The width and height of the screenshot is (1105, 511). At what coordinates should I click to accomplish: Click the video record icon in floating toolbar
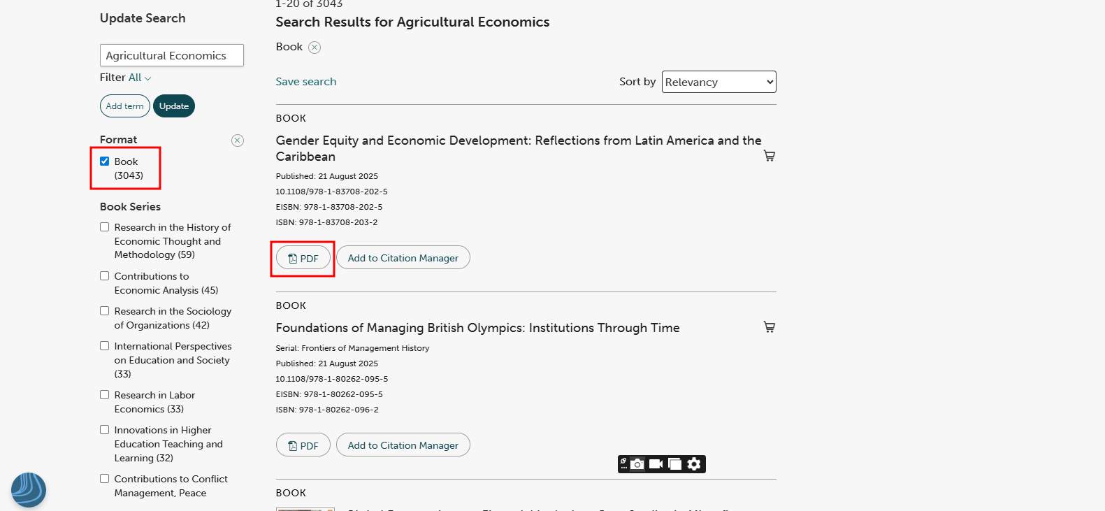coord(656,464)
